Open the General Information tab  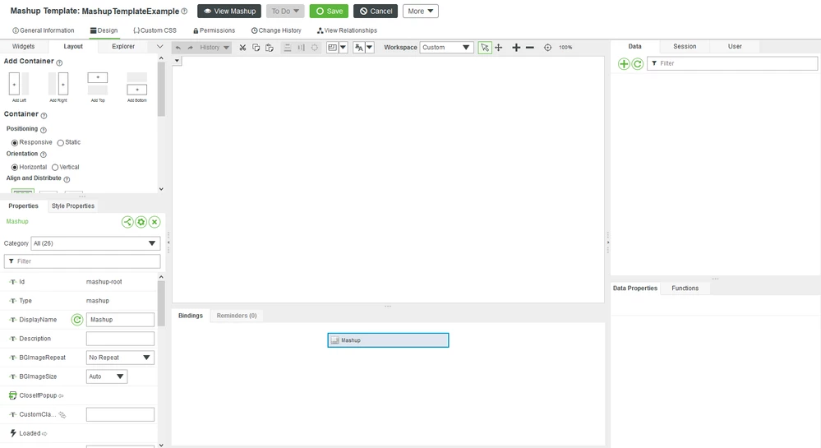(44, 30)
